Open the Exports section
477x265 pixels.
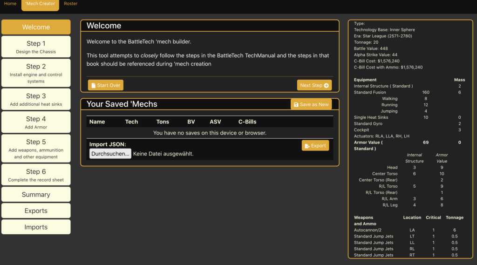pyautogui.click(x=36, y=211)
